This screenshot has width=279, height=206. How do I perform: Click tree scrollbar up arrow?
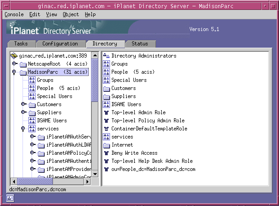pyautogui.click(x=95, y=56)
